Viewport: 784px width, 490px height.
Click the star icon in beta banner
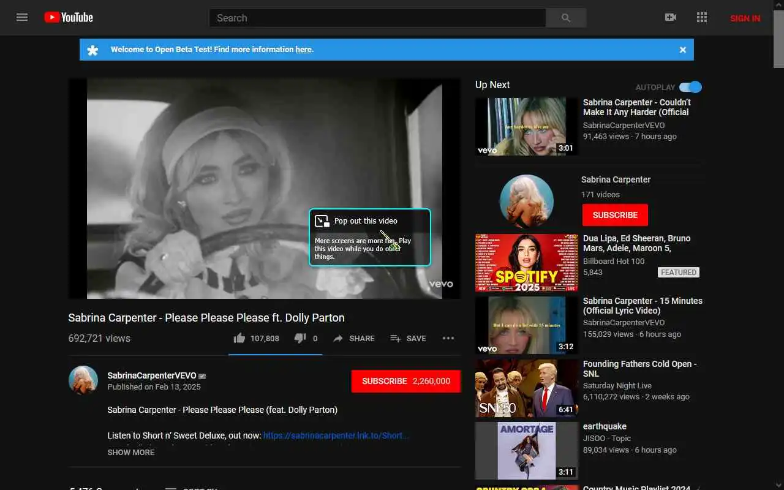click(92, 50)
